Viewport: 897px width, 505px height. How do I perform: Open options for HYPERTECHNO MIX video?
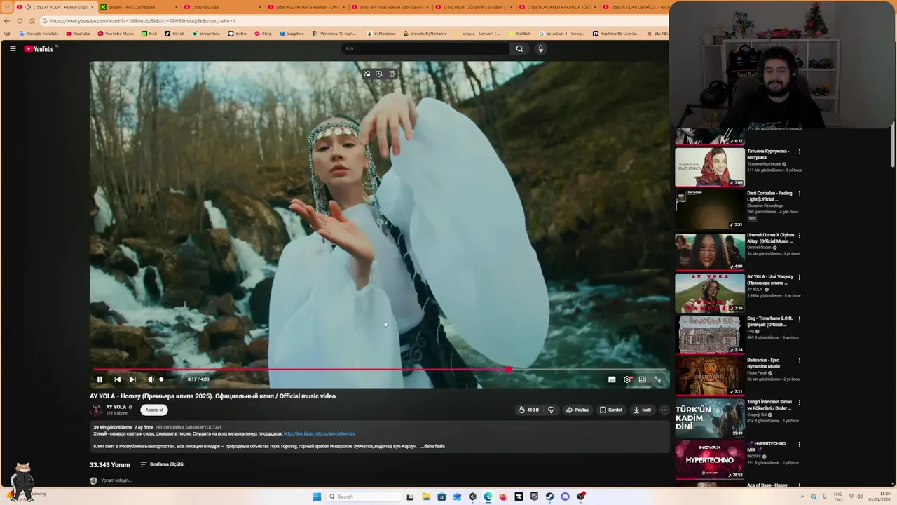(799, 444)
